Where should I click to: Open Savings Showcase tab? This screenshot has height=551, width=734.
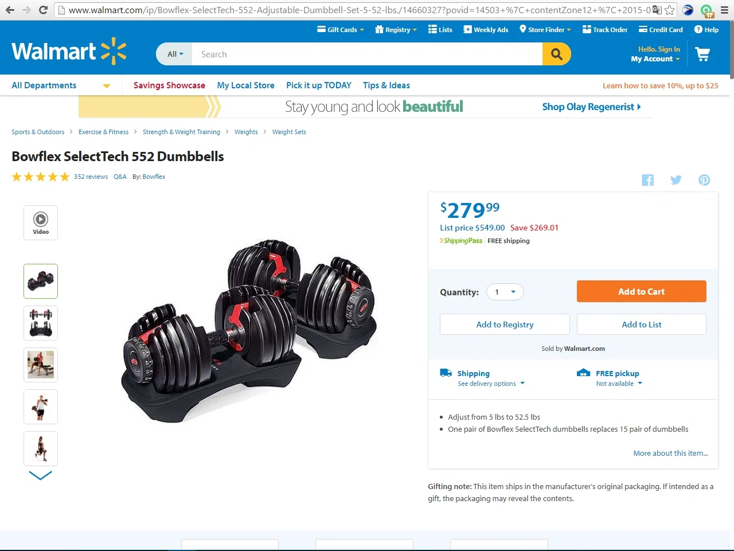[x=169, y=85]
